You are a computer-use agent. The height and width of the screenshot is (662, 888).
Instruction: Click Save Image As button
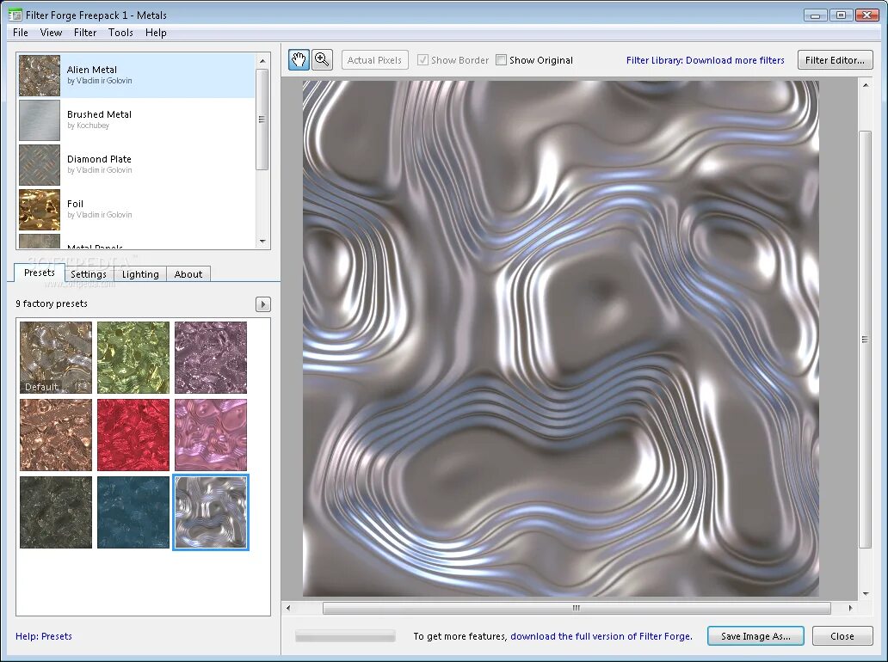(x=755, y=636)
